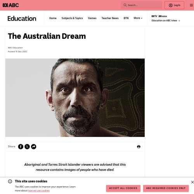Share article on Facebook
The width and height of the screenshot is (194, 194).
21,147
